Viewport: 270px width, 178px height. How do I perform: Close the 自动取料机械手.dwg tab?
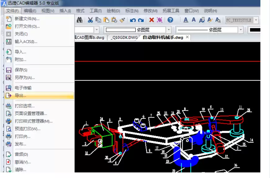point(187,37)
